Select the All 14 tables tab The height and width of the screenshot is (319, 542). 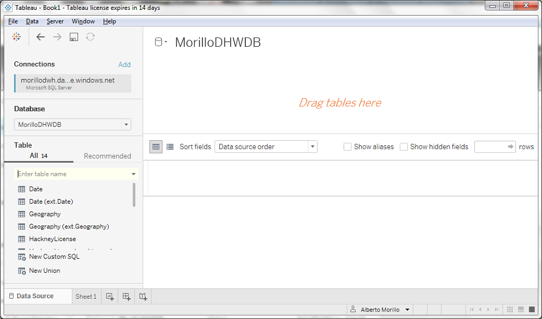[39, 156]
